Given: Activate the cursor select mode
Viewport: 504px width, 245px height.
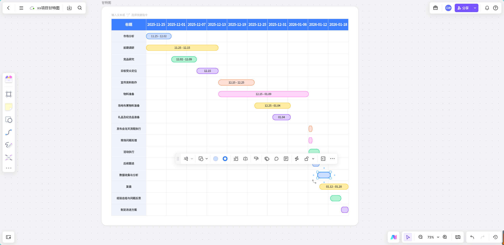Looking at the screenshot, I should tap(408, 237).
